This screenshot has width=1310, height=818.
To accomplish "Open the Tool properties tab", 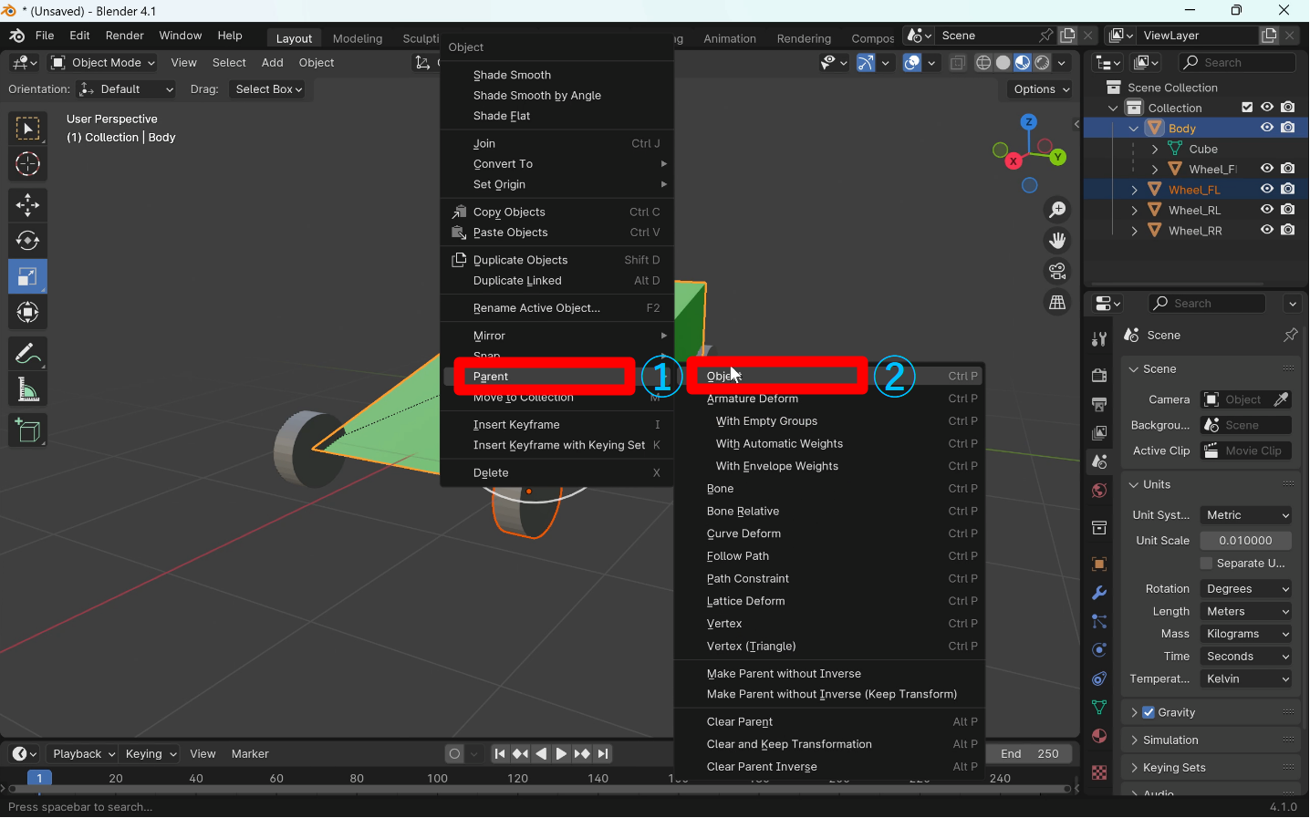I will click(1099, 339).
